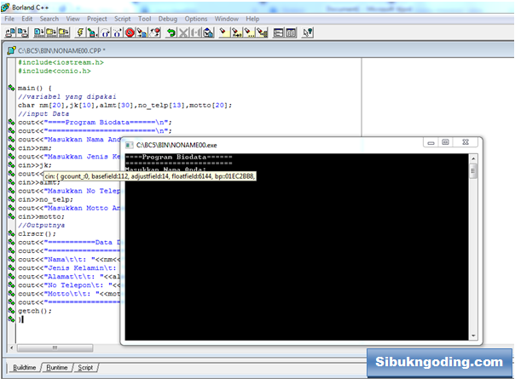
Task: Switch to the Buildtime tab
Action: click(25, 368)
